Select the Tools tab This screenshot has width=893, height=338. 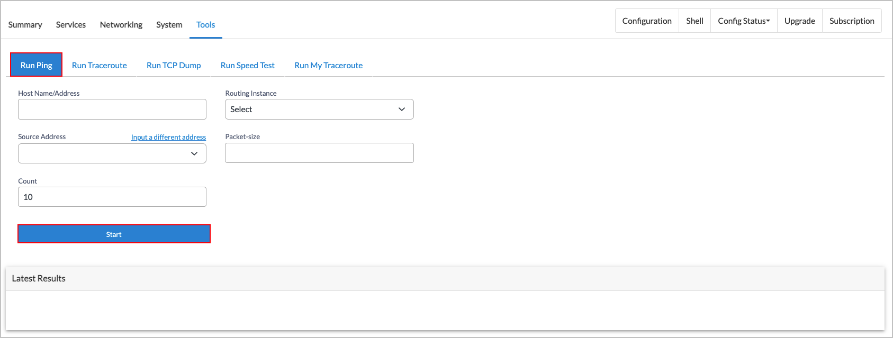[x=205, y=25]
